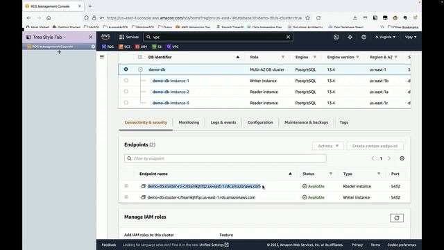
Task: Open the Vijay account dropdown
Action: point(410,37)
